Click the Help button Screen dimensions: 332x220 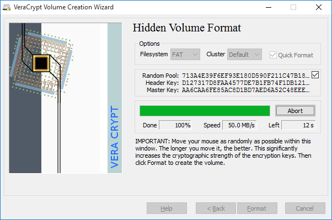(167, 208)
